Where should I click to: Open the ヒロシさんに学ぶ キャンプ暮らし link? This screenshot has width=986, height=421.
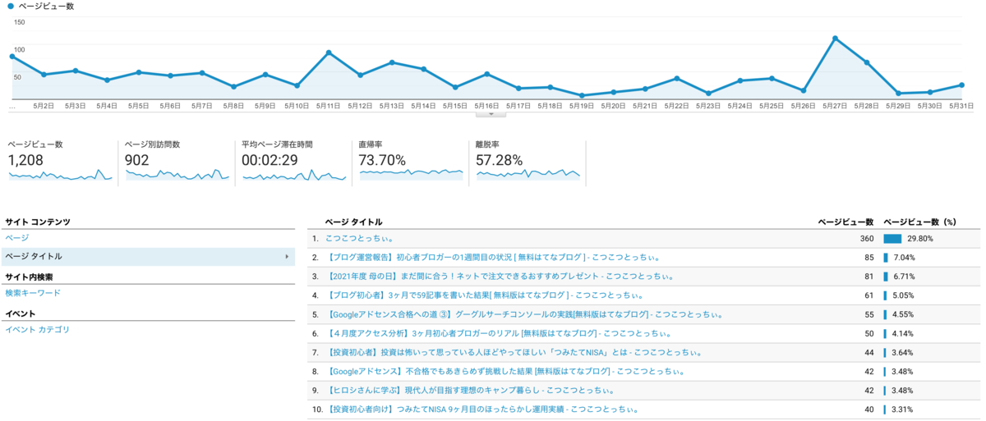pos(471,390)
